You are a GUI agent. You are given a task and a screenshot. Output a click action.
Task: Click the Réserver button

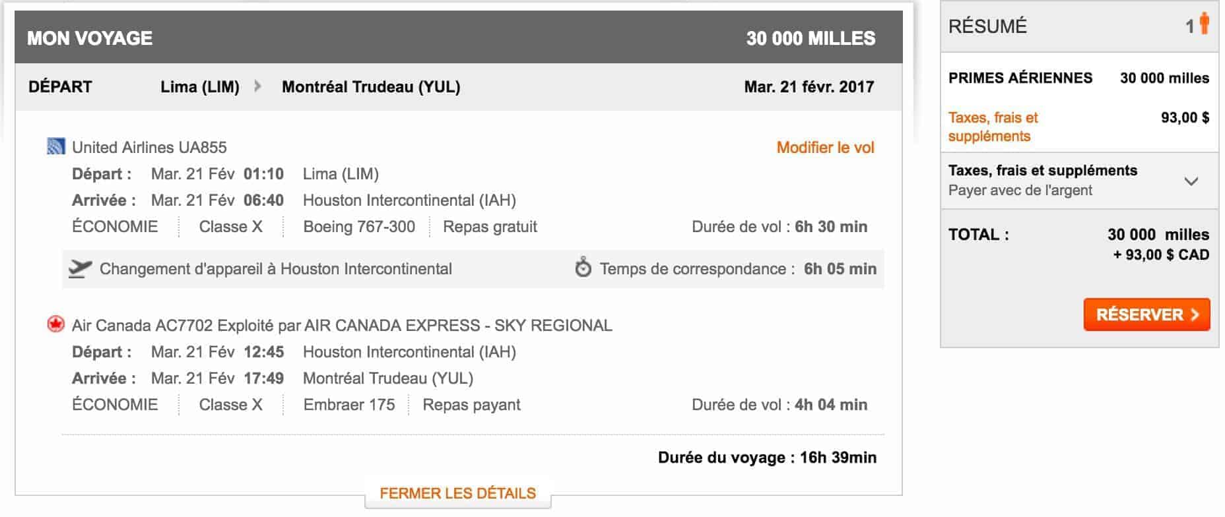[1146, 315]
